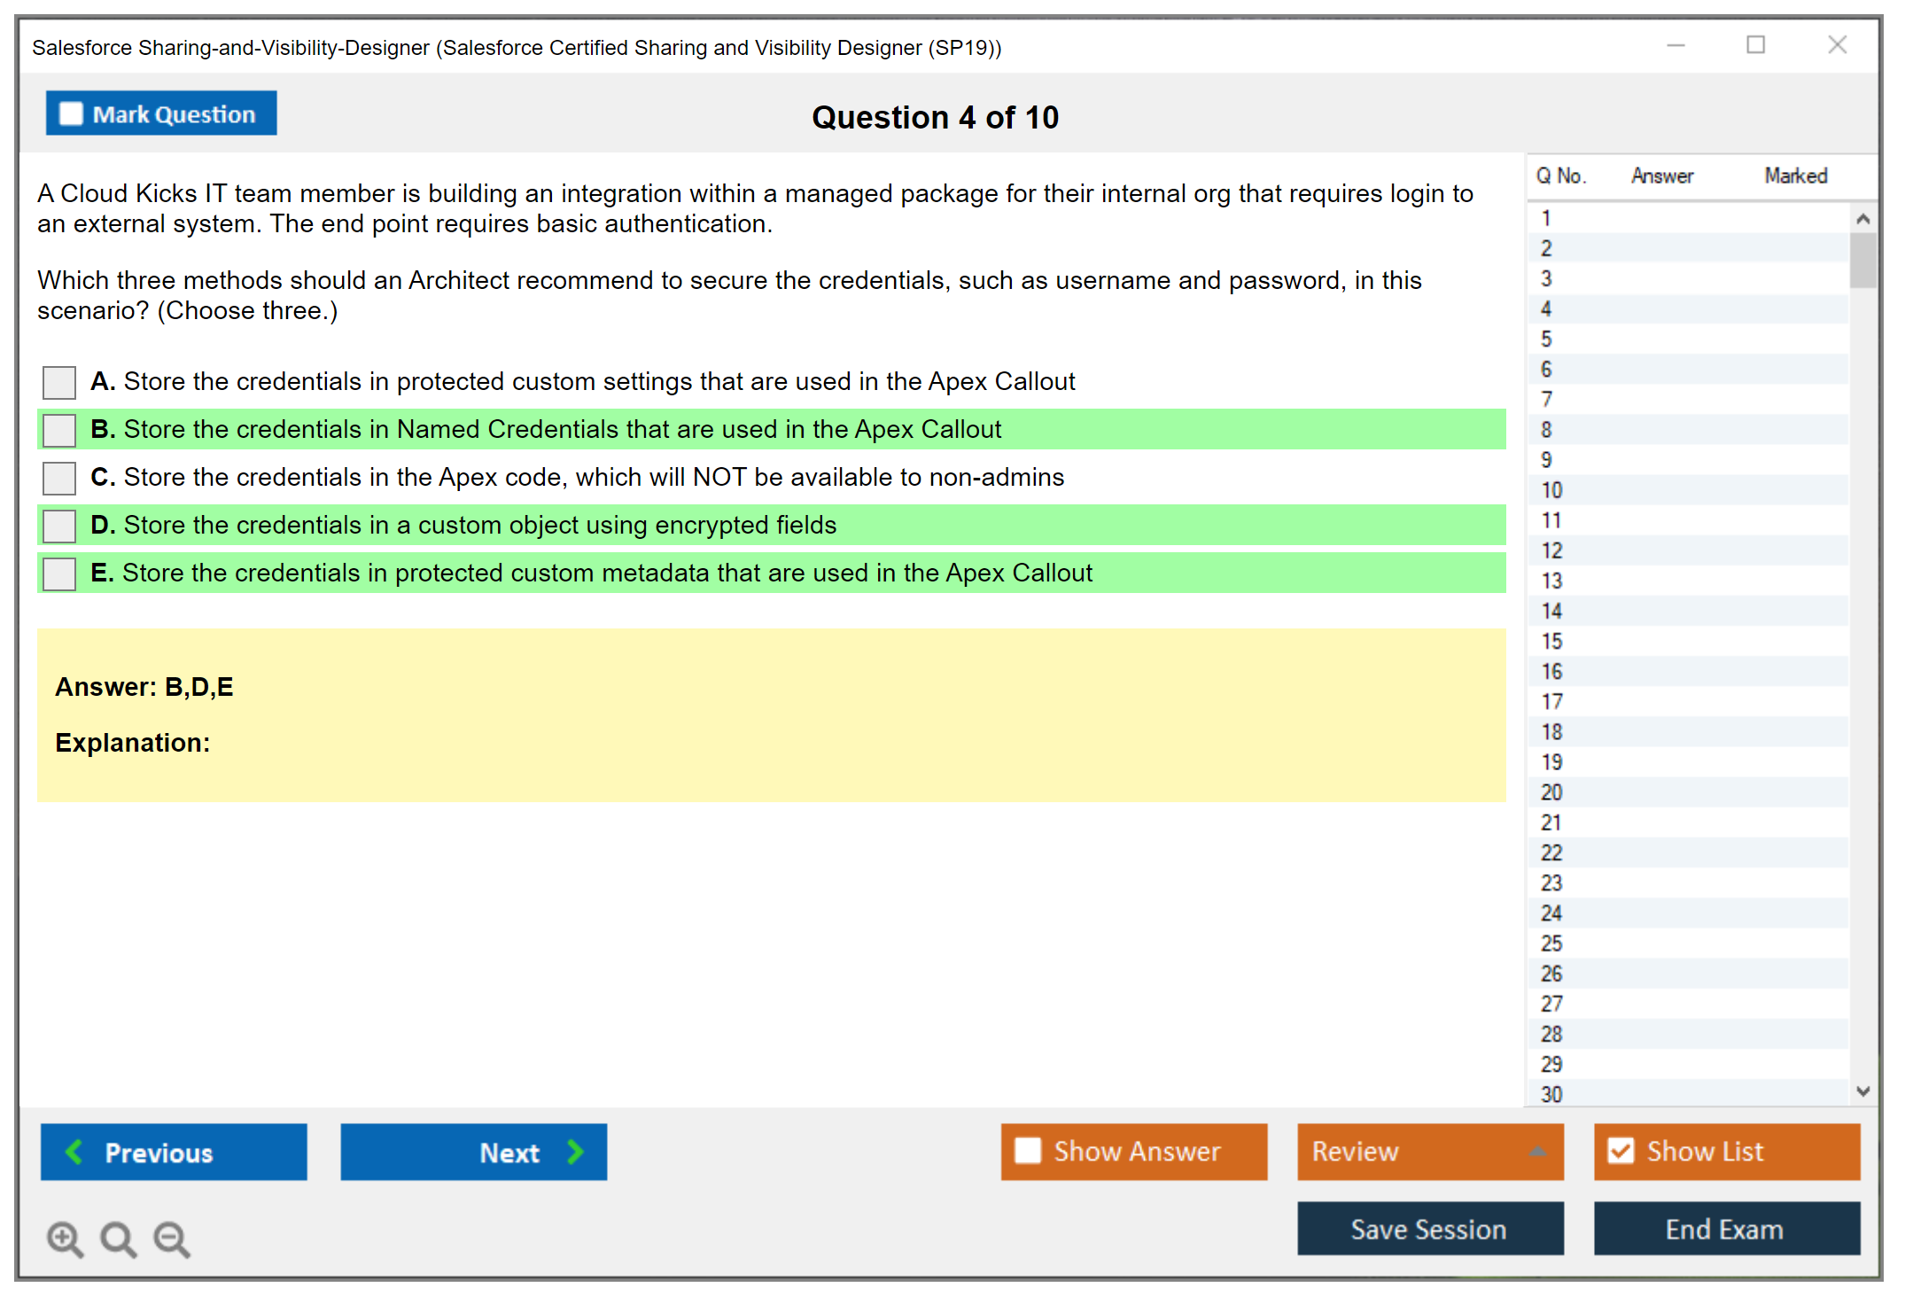The image size is (1905, 1303).
Task: Click the zoom out magnifier icon
Action: [172, 1239]
